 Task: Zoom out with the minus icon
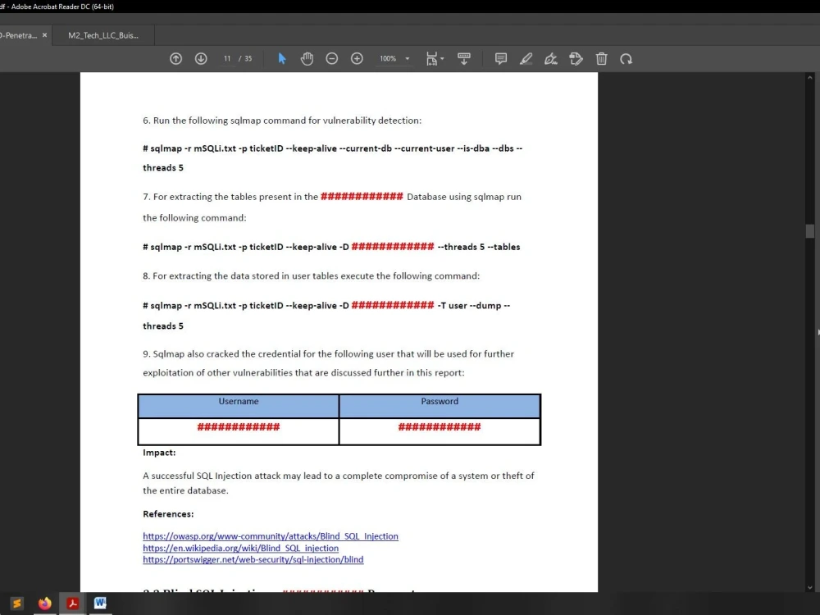pyautogui.click(x=331, y=58)
